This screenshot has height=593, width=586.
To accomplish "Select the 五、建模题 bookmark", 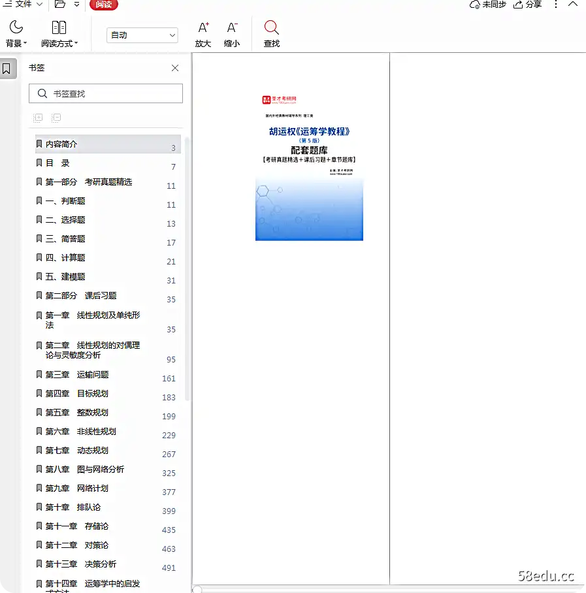I will coord(108,276).
